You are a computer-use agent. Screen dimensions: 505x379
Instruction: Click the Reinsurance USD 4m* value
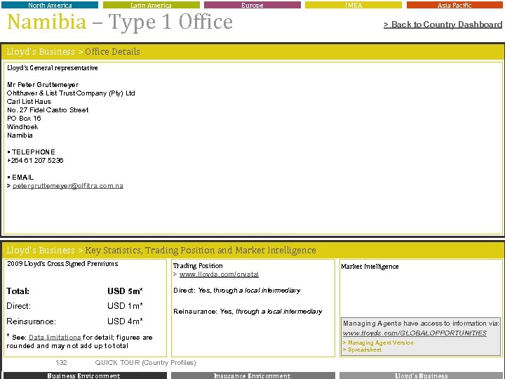pos(125,321)
